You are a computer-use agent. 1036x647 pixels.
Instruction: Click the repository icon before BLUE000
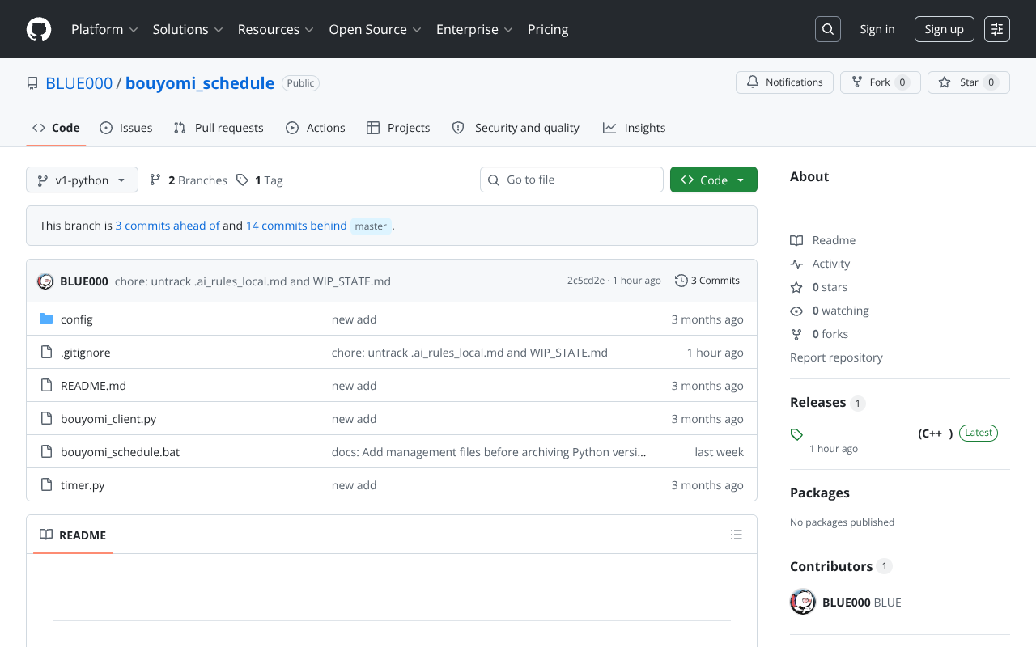32,83
